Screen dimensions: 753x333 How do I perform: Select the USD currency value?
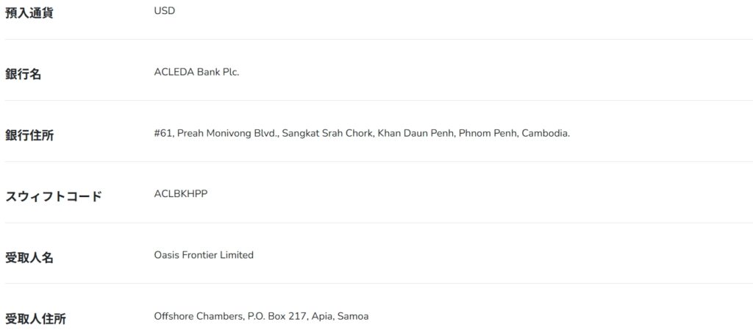click(x=165, y=11)
